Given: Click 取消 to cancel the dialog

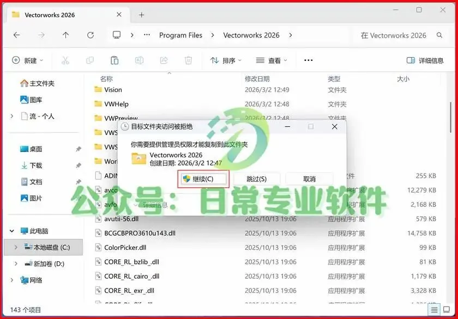Looking at the screenshot, I should coord(309,179).
